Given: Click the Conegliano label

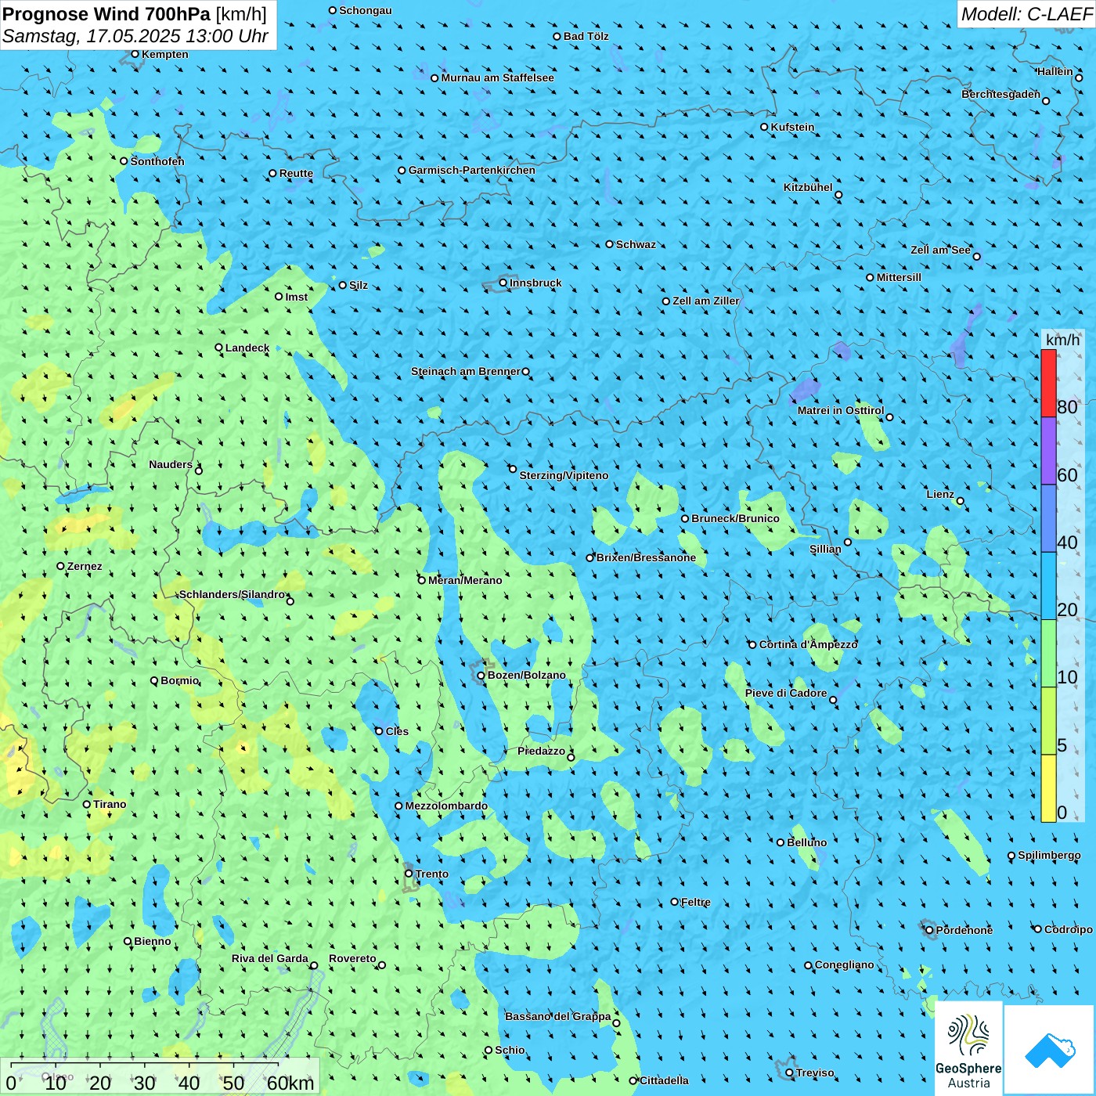Looking at the screenshot, I should (x=845, y=964).
